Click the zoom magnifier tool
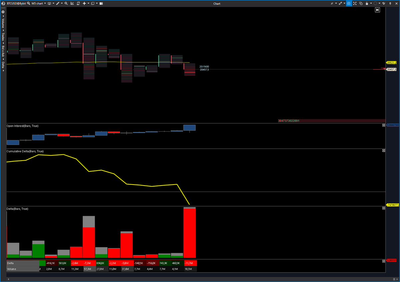The height and width of the screenshot is (282, 400). [x=66, y=3]
